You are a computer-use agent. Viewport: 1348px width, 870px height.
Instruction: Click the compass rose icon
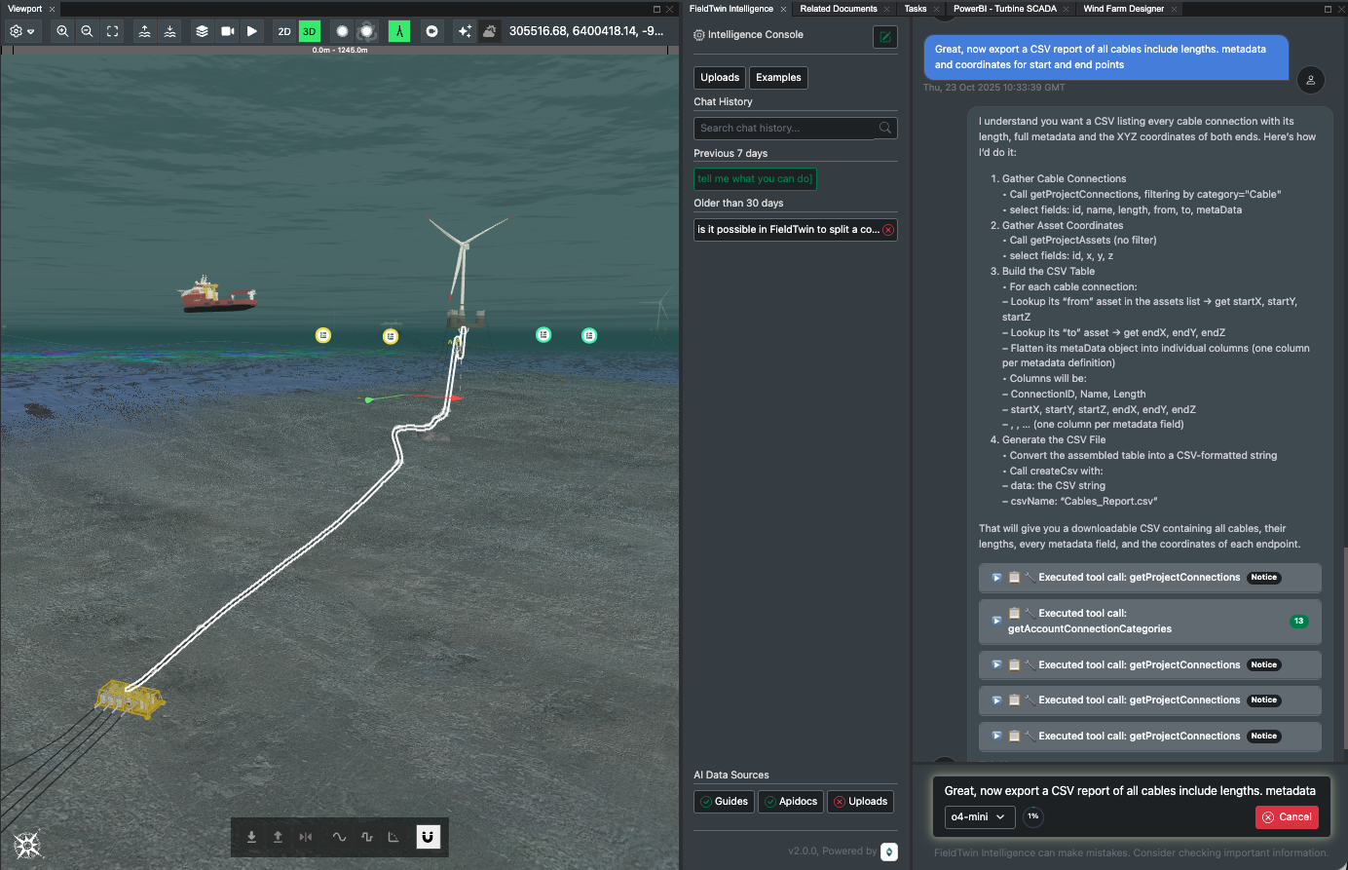[x=27, y=845]
